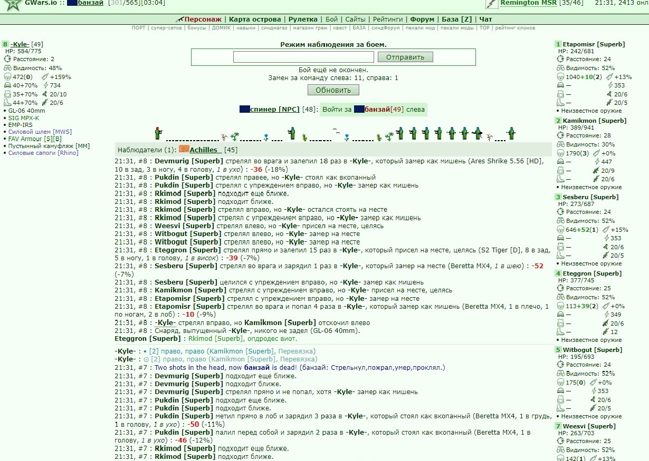Click the red-helmeted soldier sprite on battlefield
The height and width of the screenshot is (461, 649).
pos(157,133)
